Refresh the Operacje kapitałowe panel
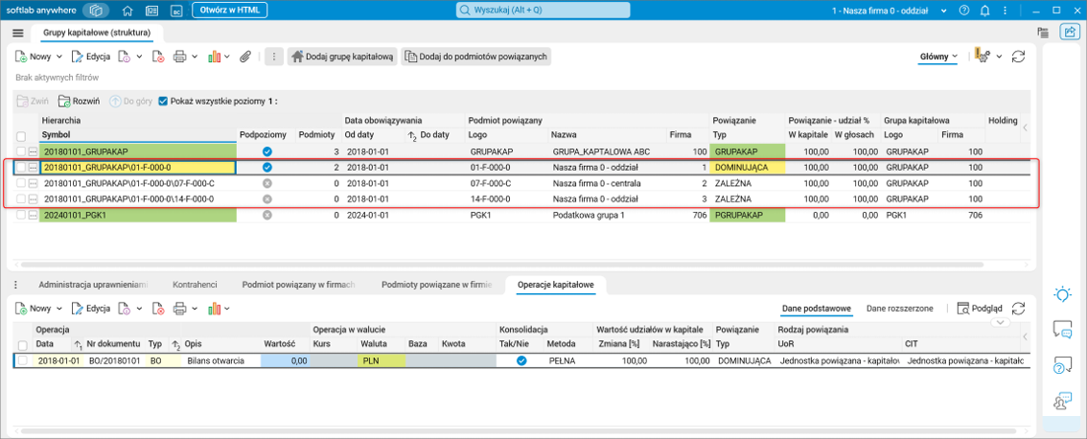This screenshot has height=439, width=1087. [x=1018, y=308]
